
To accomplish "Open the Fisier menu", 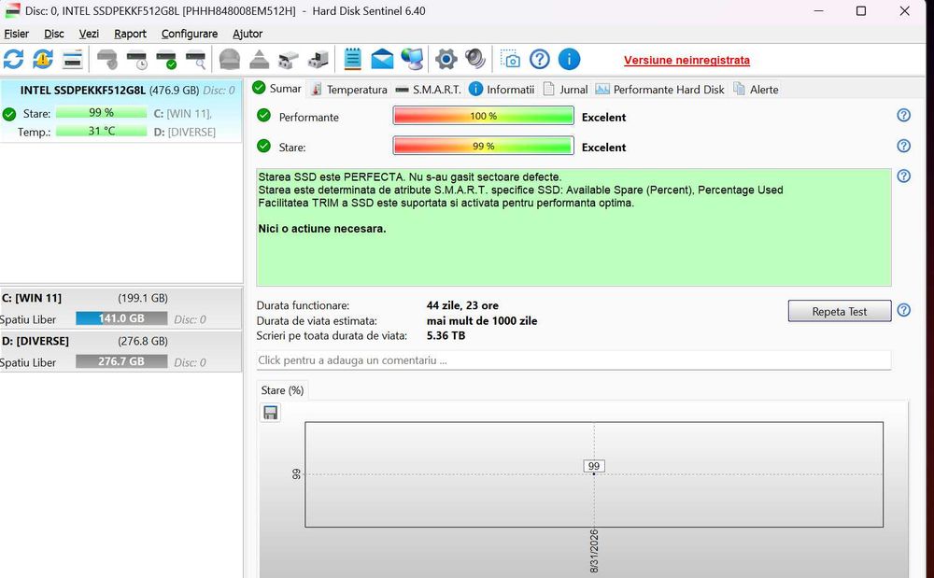I will tap(16, 34).
